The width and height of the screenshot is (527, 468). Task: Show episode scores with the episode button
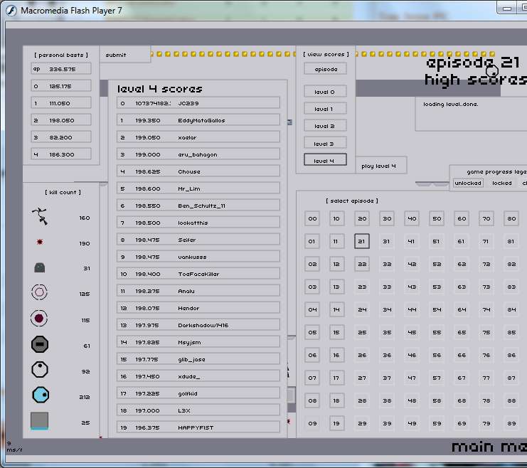(x=324, y=69)
